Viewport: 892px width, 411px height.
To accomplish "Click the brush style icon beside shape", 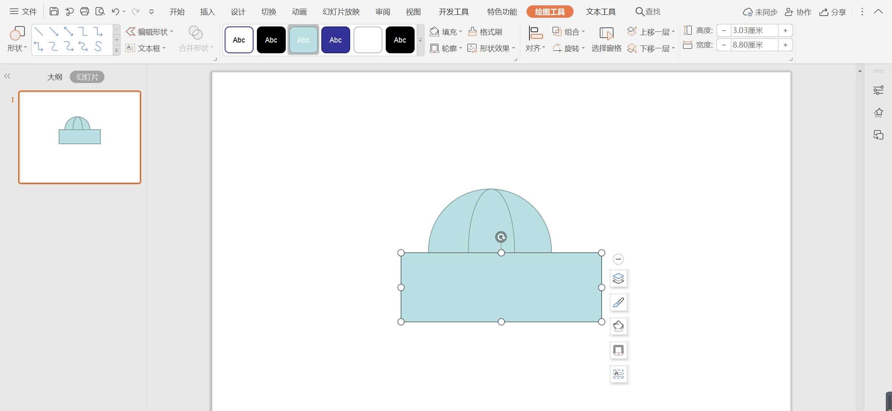I will click(617, 302).
